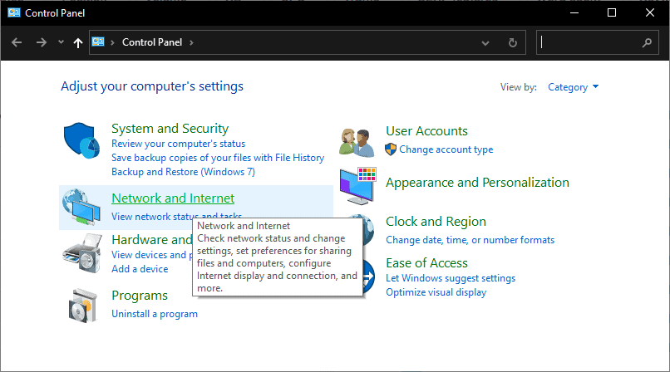
Task: Click Optimize visual display link
Action: pyautogui.click(x=436, y=292)
